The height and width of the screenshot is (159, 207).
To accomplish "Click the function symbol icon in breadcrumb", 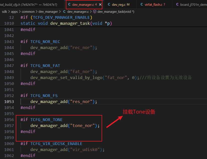I will 95,11.
